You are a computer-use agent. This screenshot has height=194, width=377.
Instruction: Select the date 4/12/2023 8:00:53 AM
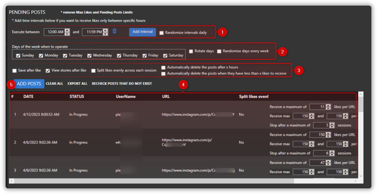(x=41, y=114)
